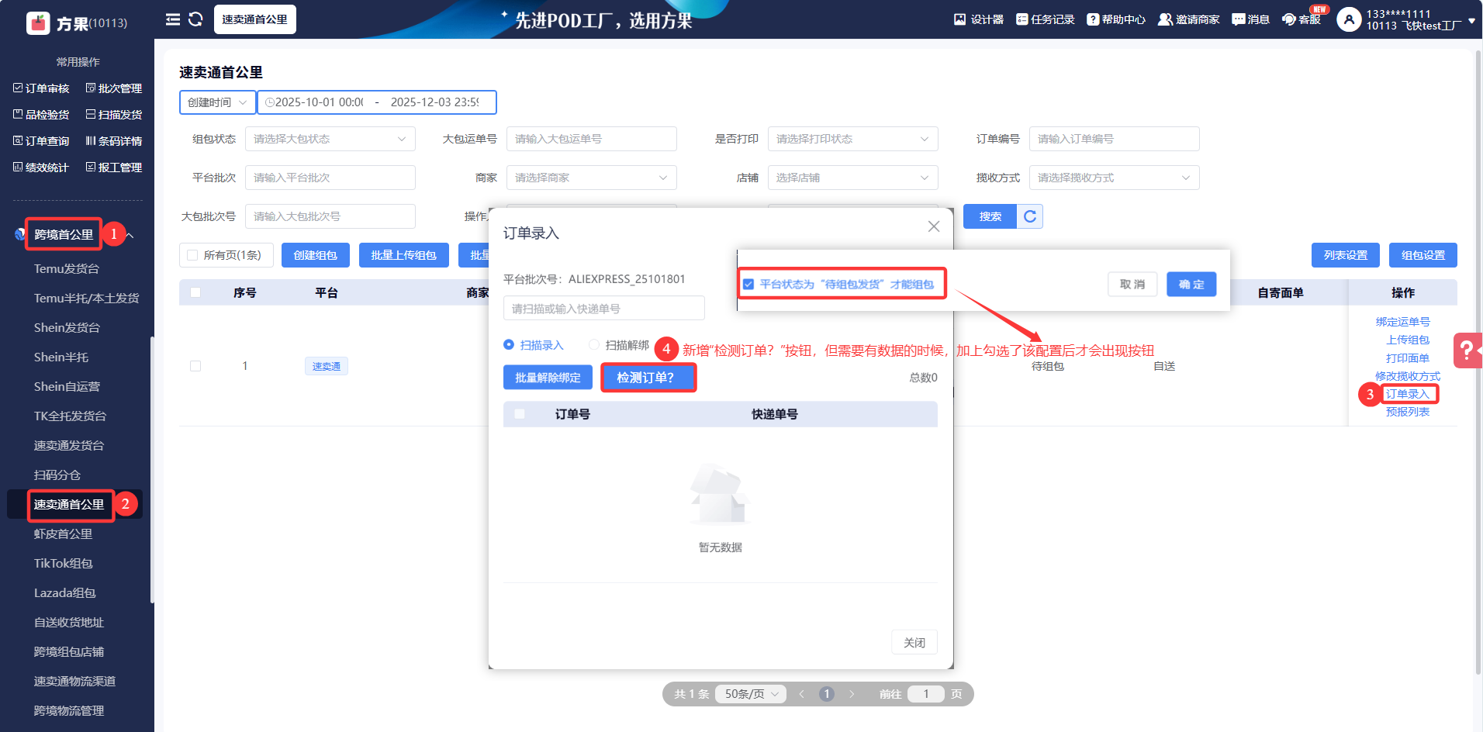Click the 关闭 button in dialog
Image resolution: width=1483 pixels, height=732 pixels.
tap(914, 643)
